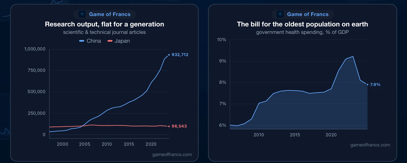Screen dimensions: 407x163
Task: Open the gameoffrancs.com link under health spending chart
Action: pos(370,145)
